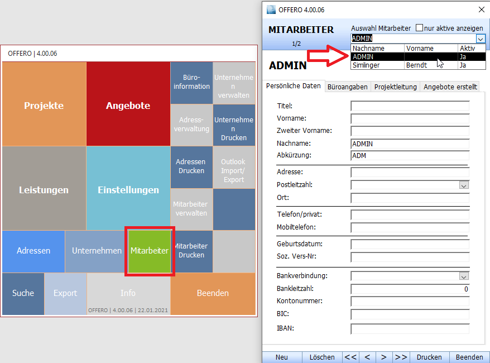The width and height of the screenshot is (490, 363).
Task: Open the Angebote erstellt tab
Action: (450, 87)
